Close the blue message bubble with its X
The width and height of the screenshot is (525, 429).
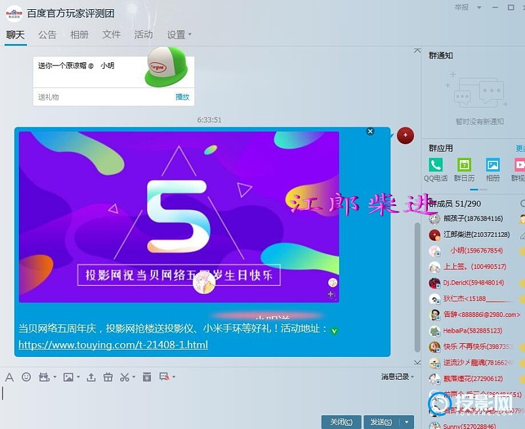click(x=370, y=131)
